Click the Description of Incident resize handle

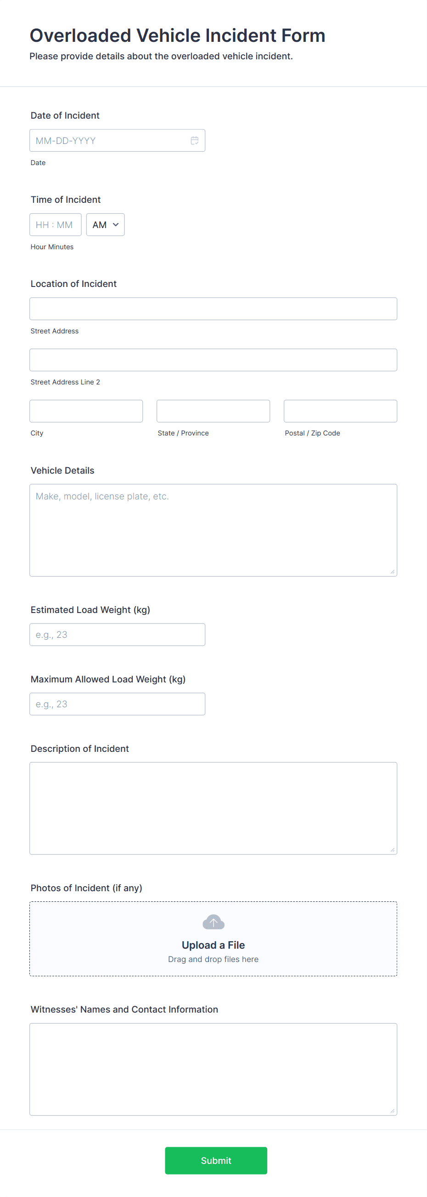(393, 850)
